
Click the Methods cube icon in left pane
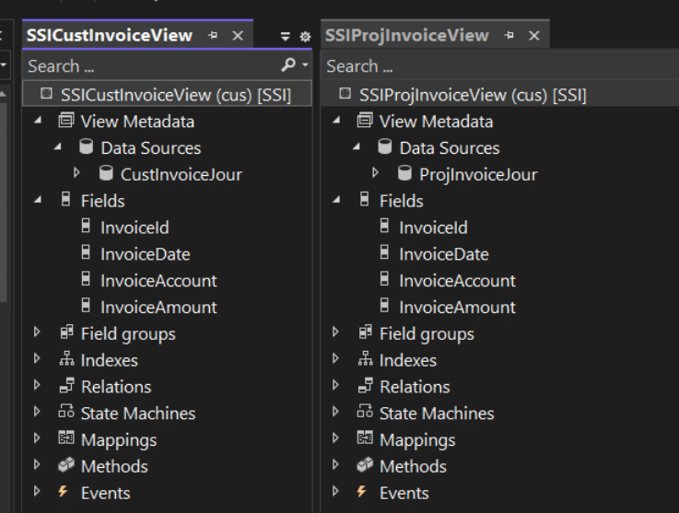point(65,466)
